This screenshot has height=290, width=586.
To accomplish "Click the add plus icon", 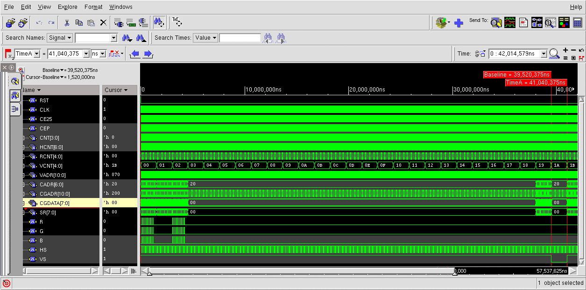I will (x=459, y=22).
